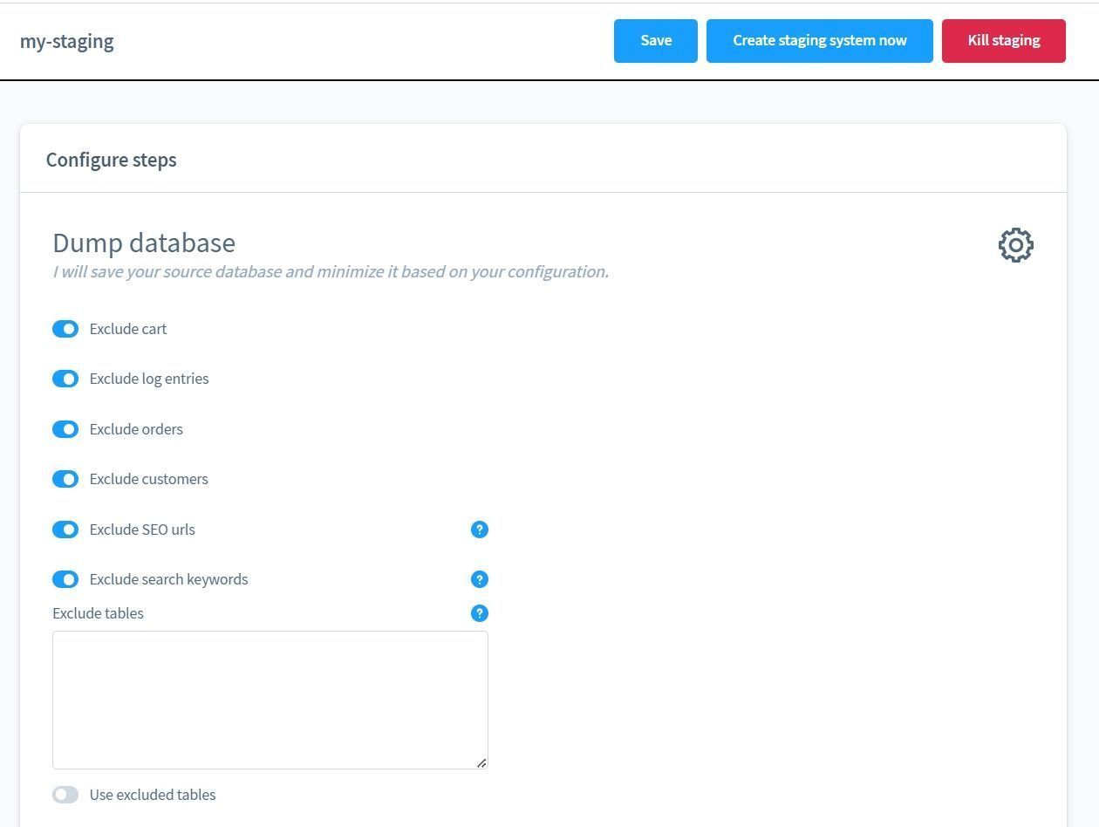Enable Use excluded tables
The width and height of the screenshot is (1099, 827).
[x=65, y=795]
